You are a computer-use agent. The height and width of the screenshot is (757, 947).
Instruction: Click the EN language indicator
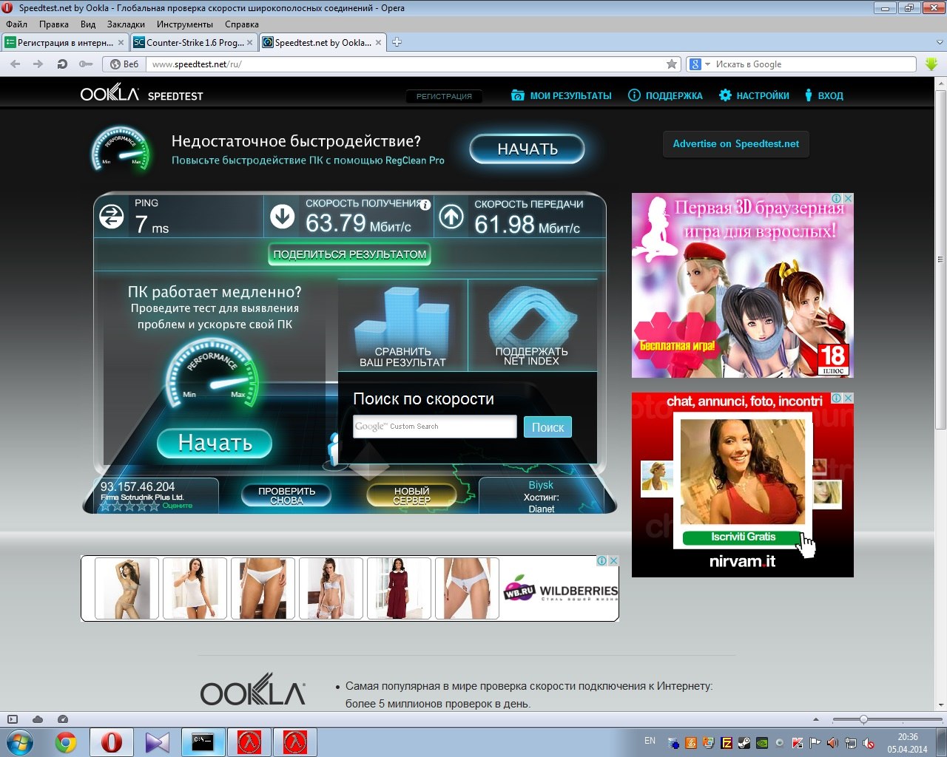point(650,741)
